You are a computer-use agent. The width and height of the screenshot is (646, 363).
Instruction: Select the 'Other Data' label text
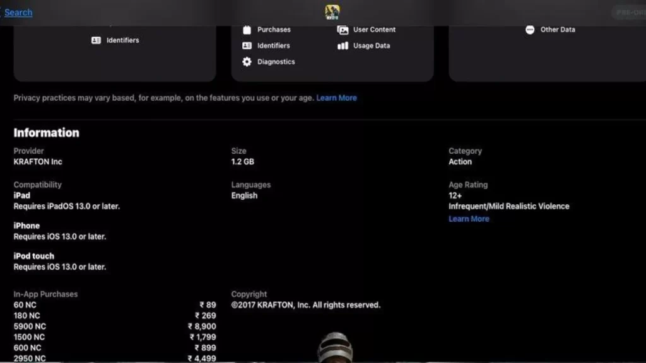(x=558, y=30)
